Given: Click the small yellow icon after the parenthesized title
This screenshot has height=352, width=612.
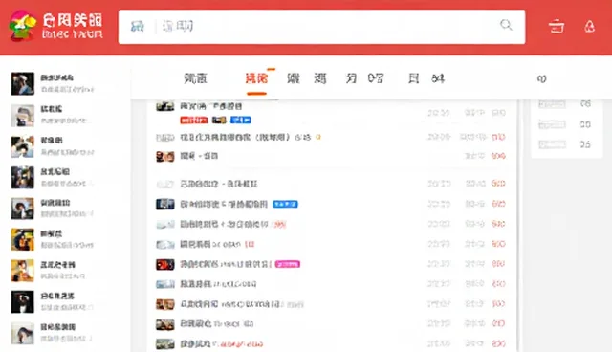Looking at the screenshot, I should click(x=318, y=137).
